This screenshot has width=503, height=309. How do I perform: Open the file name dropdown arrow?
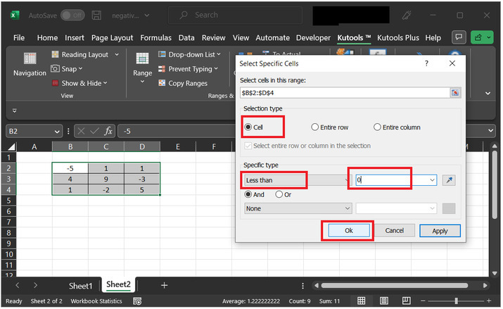point(147,15)
